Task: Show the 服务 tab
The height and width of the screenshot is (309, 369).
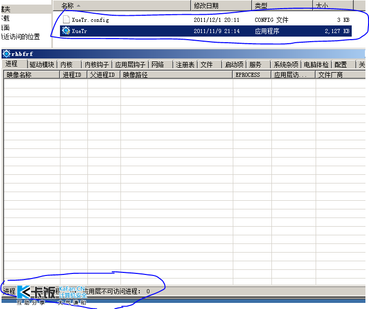Action: pyautogui.click(x=255, y=65)
